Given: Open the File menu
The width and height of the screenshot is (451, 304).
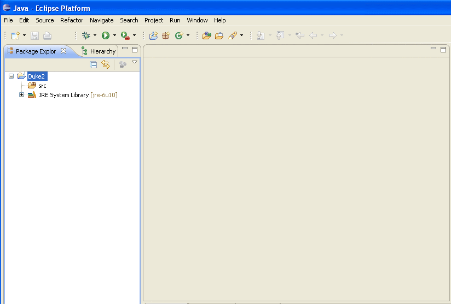Looking at the screenshot, I should point(8,20).
